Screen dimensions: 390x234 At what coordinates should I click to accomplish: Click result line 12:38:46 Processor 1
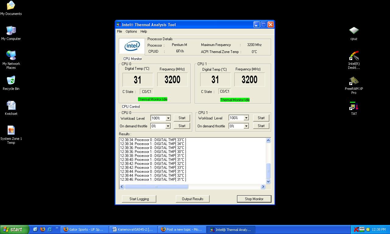pos(153,179)
